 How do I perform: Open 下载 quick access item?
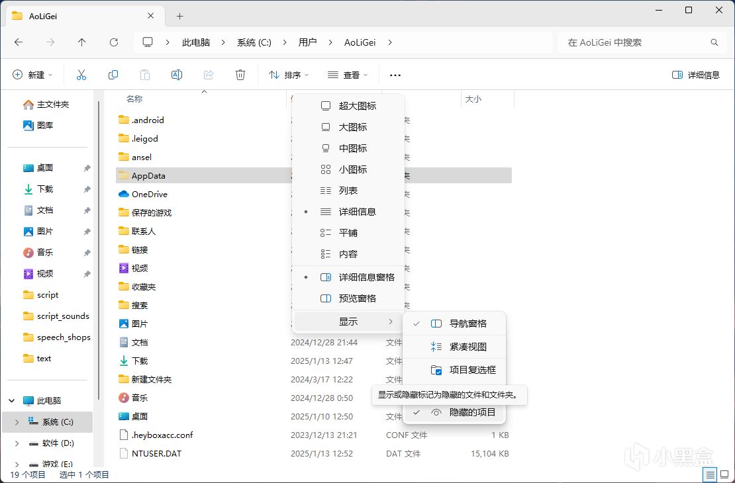click(38, 189)
